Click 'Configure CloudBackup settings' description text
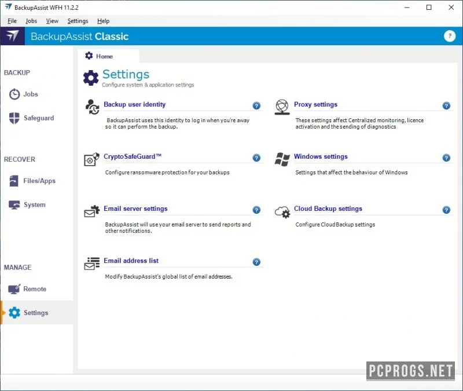Image resolution: width=463 pixels, height=391 pixels. tap(335, 224)
